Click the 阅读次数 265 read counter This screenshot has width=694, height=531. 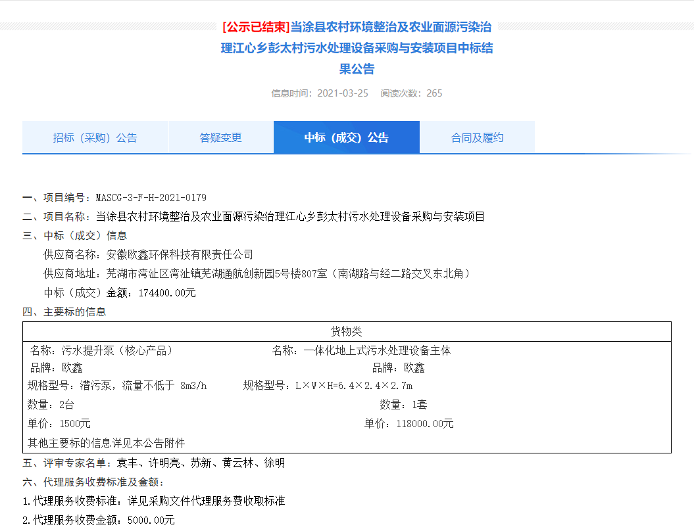[x=411, y=93]
